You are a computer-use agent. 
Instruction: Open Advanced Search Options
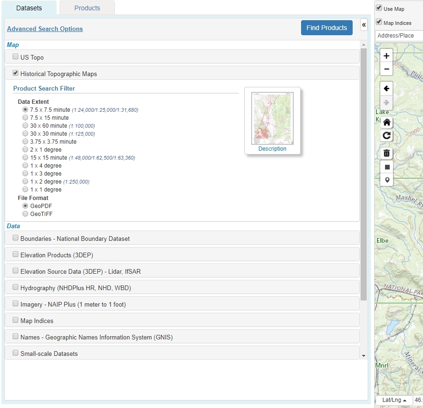(x=45, y=29)
